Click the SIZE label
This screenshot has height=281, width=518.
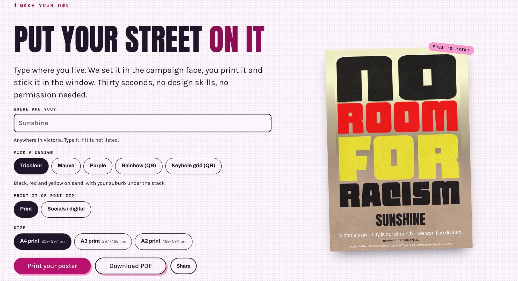tap(19, 228)
